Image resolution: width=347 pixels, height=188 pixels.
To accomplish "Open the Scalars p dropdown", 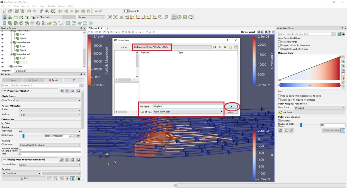I will [x=50, y=110].
